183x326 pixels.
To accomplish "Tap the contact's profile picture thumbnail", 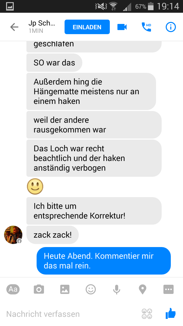I will click(x=13, y=235).
